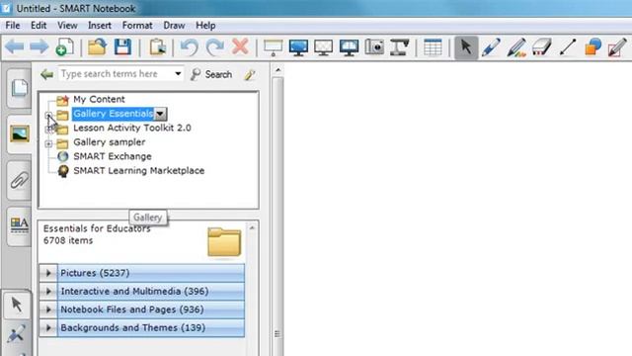
Task: Open Attachments paperclip tab
Action: click(20, 180)
